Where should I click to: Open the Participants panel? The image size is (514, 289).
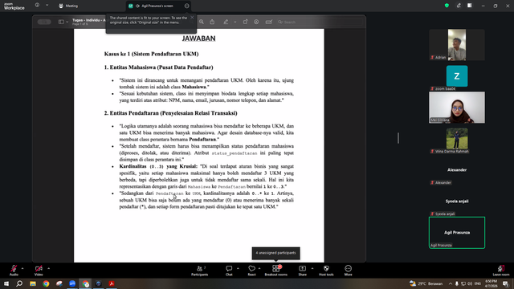[x=200, y=271]
